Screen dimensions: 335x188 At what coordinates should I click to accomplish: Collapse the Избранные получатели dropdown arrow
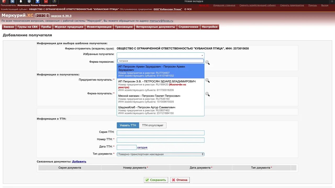(202, 55)
